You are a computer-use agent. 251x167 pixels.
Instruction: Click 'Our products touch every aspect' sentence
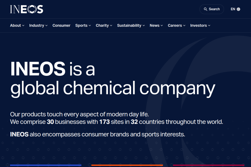[79, 114]
